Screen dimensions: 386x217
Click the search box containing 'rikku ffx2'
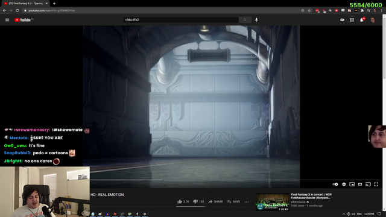click(x=181, y=20)
